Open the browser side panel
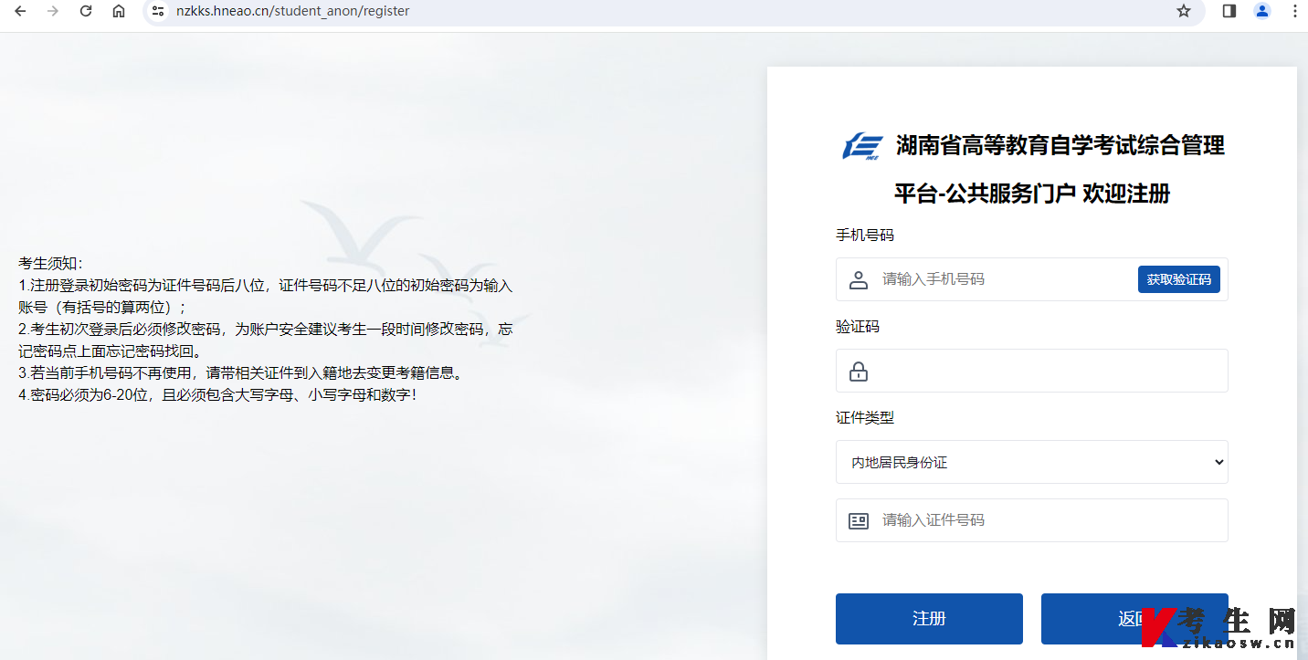1308x660 pixels. [1229, 11]
